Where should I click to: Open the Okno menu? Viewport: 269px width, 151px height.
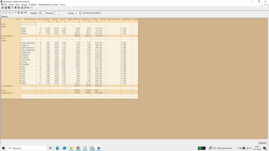(x=17, y=5)
